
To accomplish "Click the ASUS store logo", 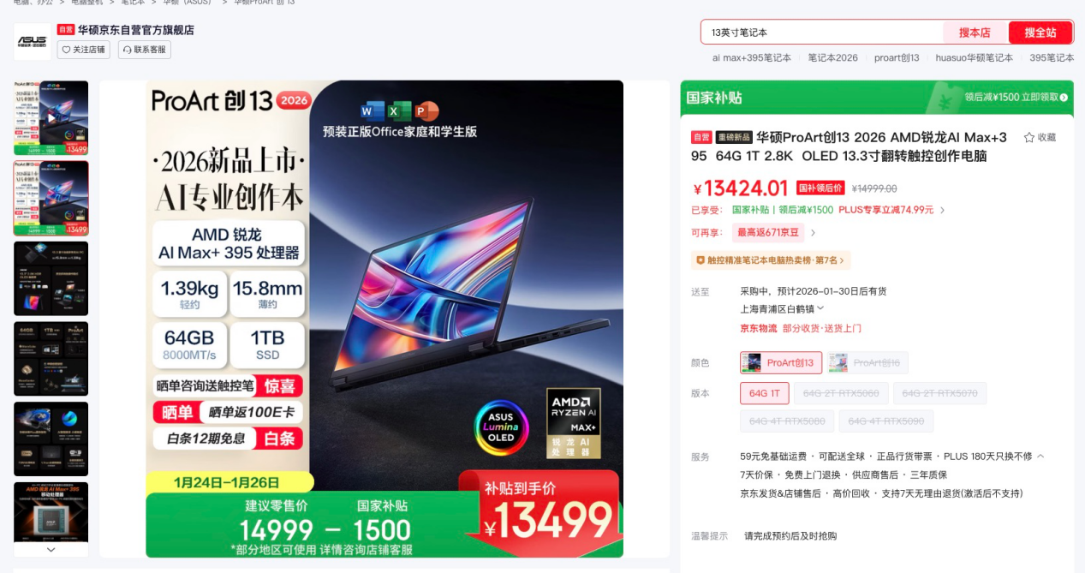I will 33,41.
